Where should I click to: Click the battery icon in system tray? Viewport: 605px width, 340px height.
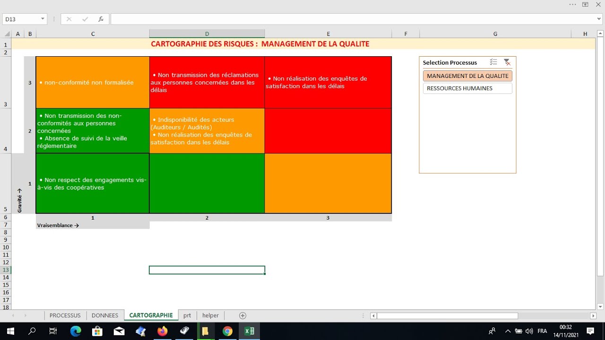pos(519,331)
